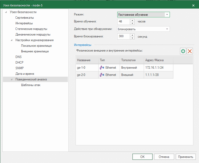Click the Ethernet icon in ge-2-0 row

[102, 75]
